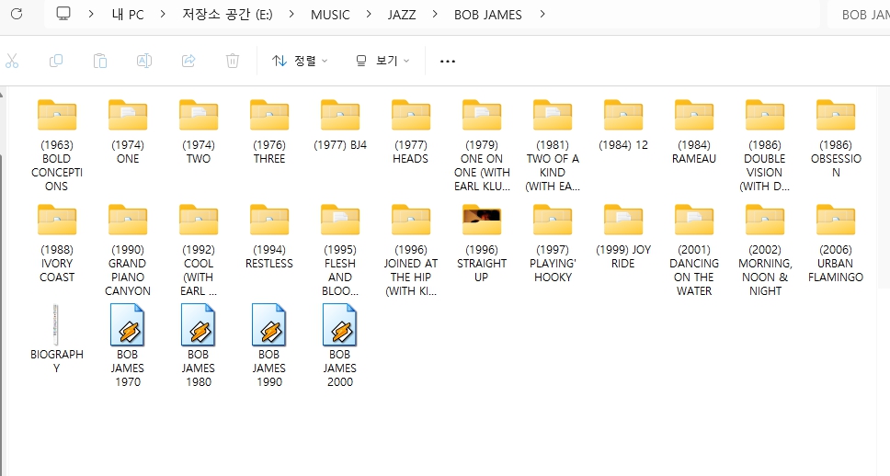Go to JAZZ in the breadcrumb path
890x476 pixels.
click(x=401, y=15)
